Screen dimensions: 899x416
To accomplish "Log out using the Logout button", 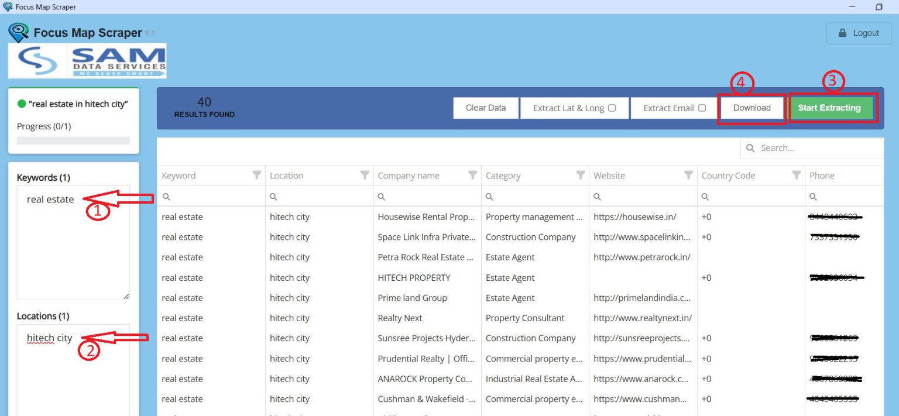I will (858, 33).
